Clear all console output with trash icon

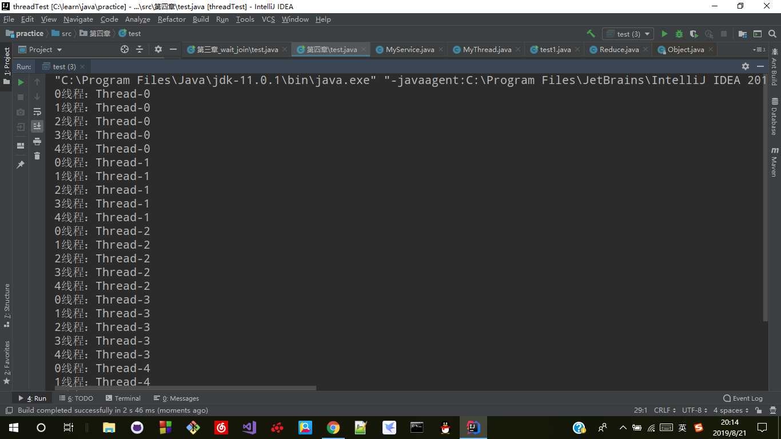(37, 156)
